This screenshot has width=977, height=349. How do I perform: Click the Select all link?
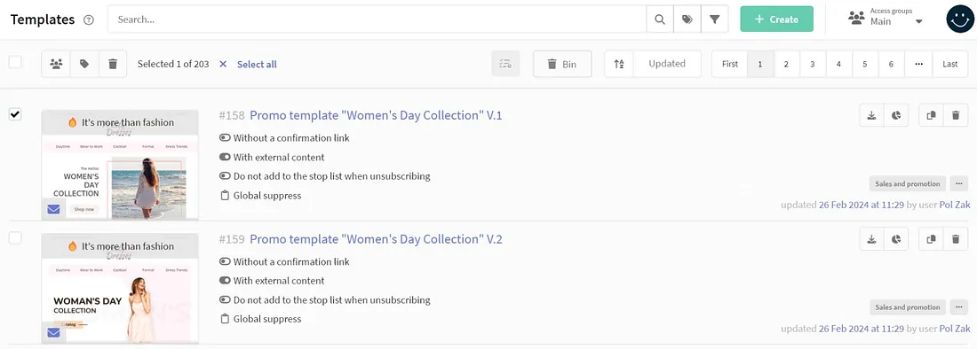click(x=257, y=64)
